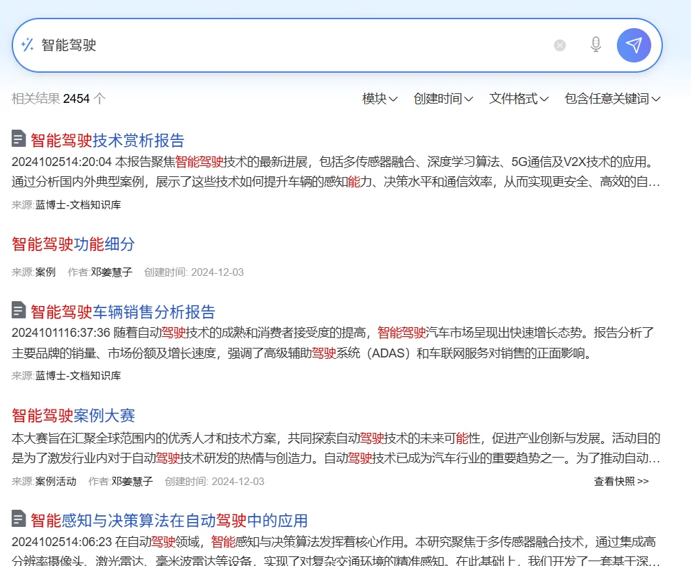
Task: Open the 智能驾驶功能细分 result
Action: tap(72, 244)
